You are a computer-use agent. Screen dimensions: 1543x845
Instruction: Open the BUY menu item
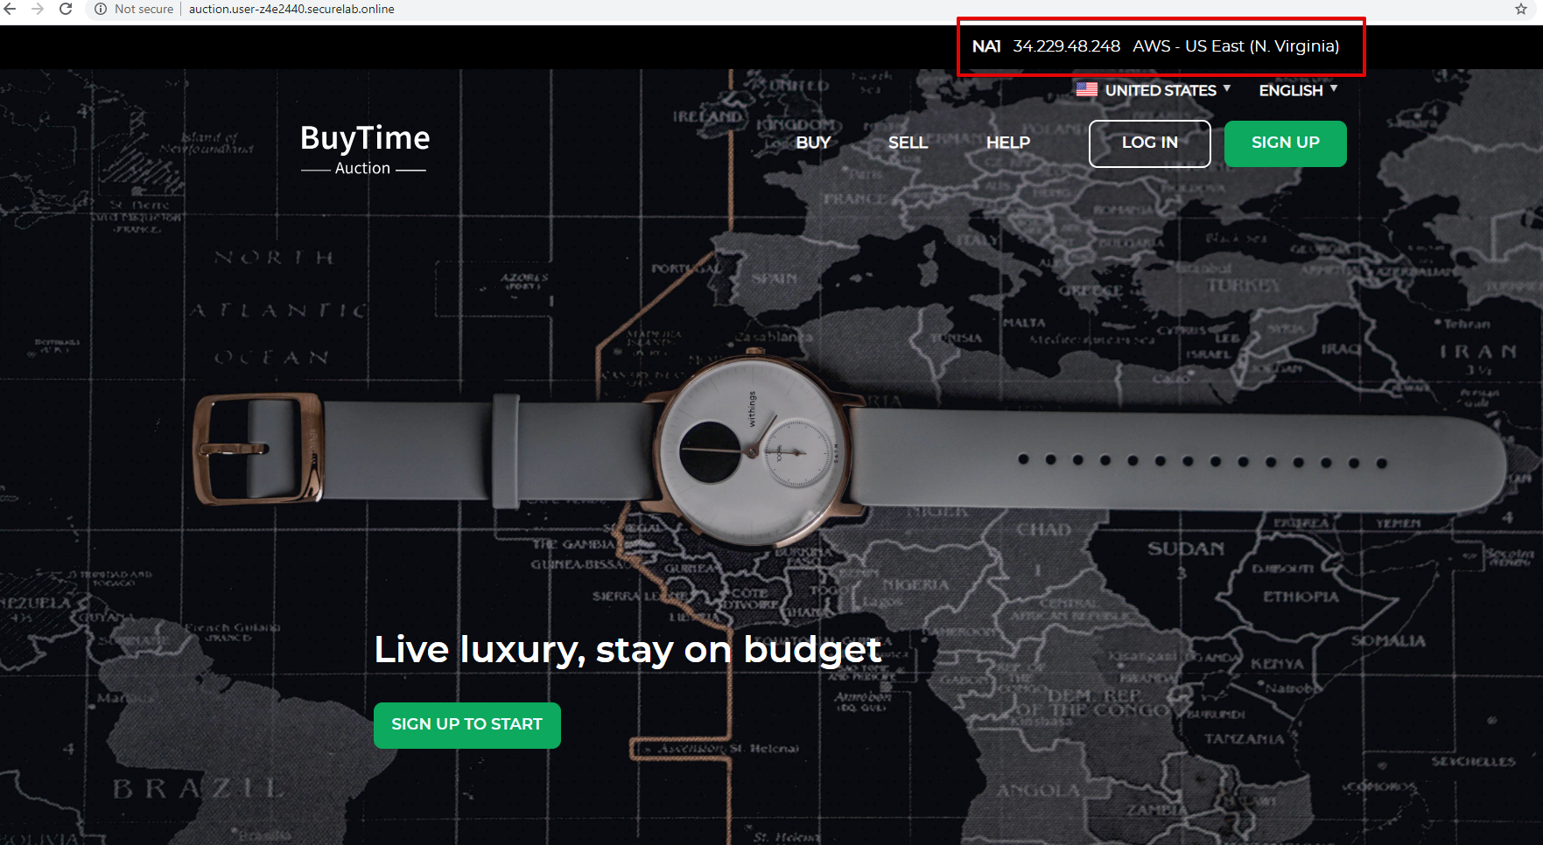(813, 143)
